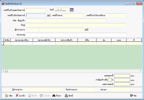Screen dimensions: 144x100
Task: Select the first grid row selector
Action: click(3, 43)
